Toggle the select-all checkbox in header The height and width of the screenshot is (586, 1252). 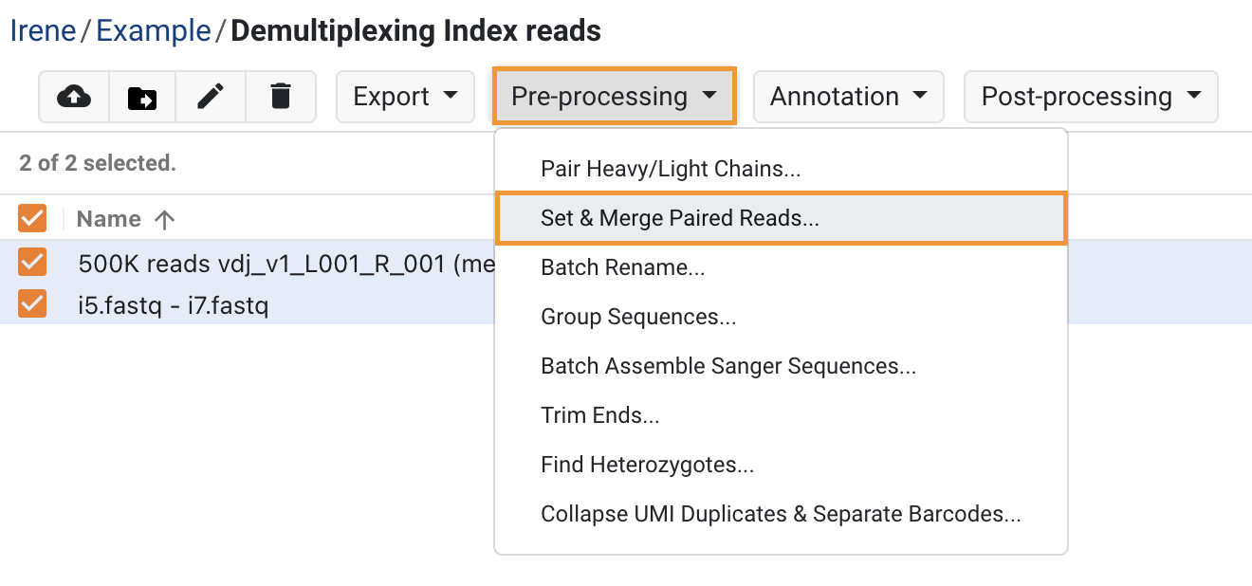coord(32,219)
